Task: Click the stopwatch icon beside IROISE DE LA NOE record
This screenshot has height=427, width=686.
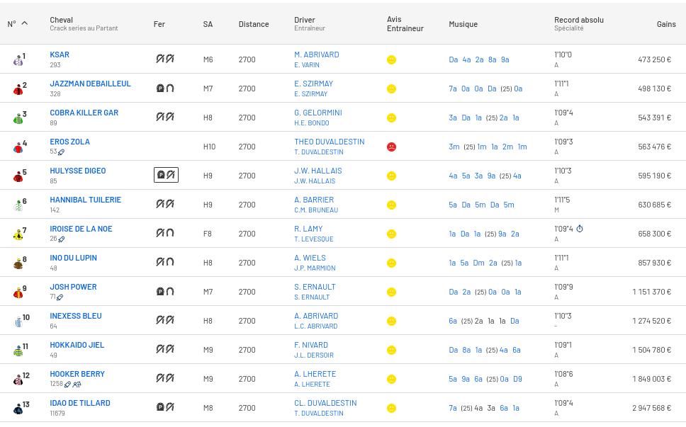Action: pyautogui.click(x=580, y=229)
